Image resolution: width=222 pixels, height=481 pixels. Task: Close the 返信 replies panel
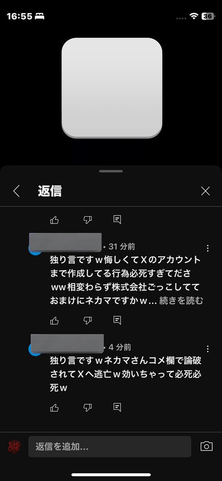(206, 191)
